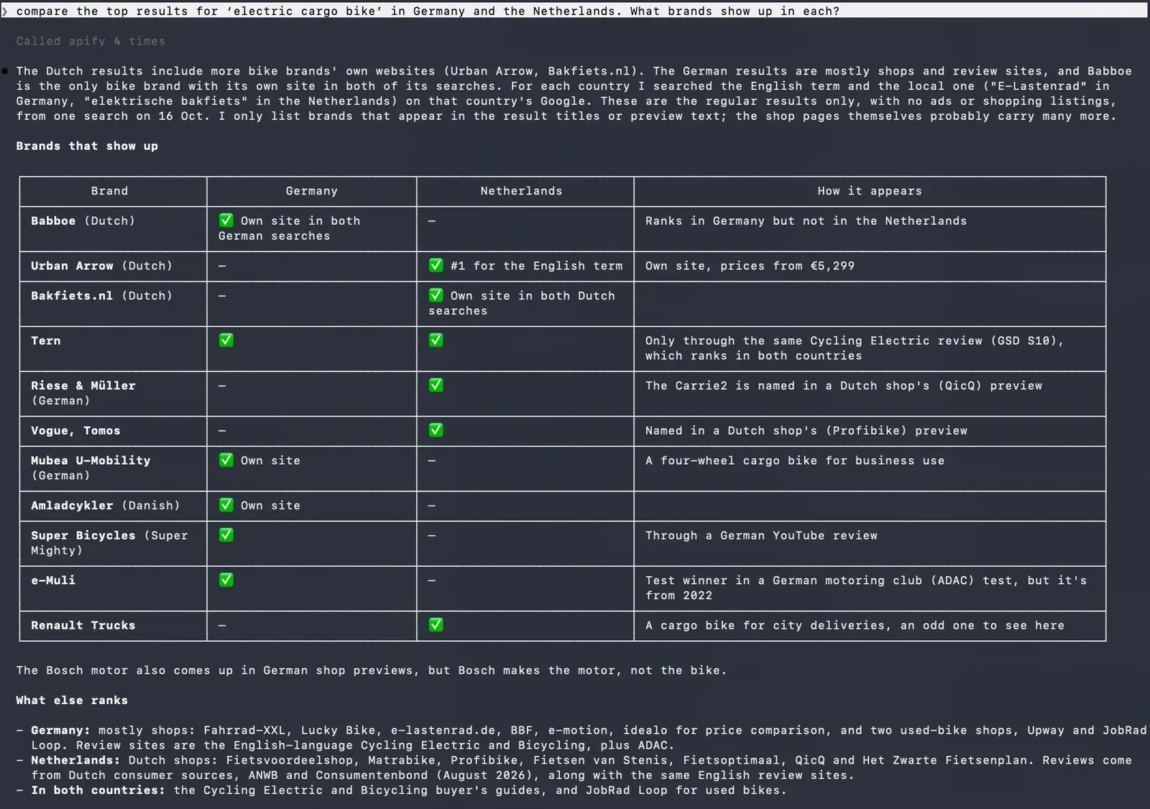Screen dimensions: 1150x809
Task: Click the green check in Urban Arrow's Netherlands cell
Action: (x=436, y=265)
